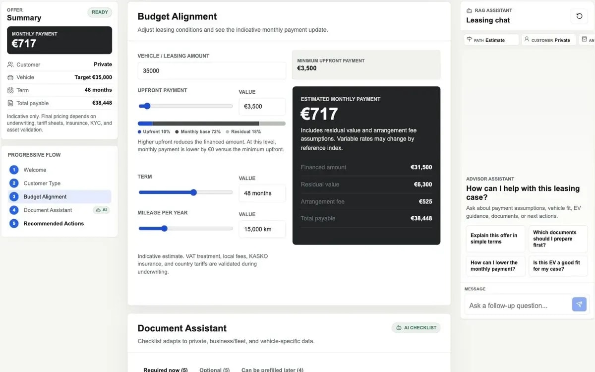The width and height of the screenshot is (595, 372).
Task: Click the Term slider handle
Action: tap(193, 192)
